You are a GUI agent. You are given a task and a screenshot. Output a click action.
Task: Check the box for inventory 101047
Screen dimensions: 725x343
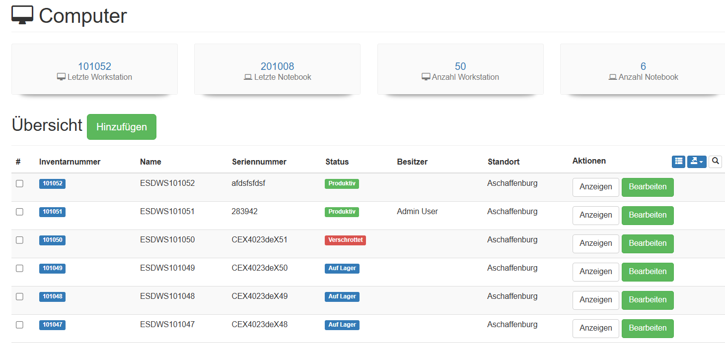19,325
